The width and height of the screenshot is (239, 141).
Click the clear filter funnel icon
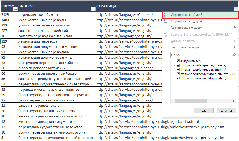(x=166, y=35)
